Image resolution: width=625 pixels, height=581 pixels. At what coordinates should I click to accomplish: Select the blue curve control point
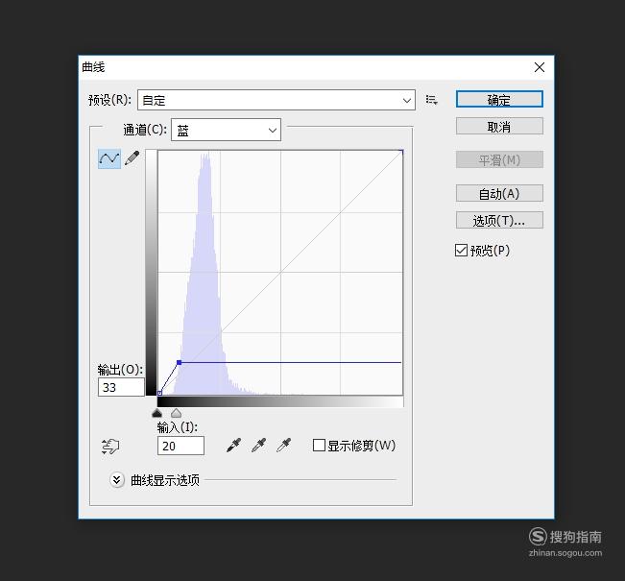179,362
